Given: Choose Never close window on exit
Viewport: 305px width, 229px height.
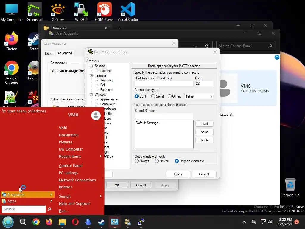Looking at the screenshot, I should pos(157,161).
